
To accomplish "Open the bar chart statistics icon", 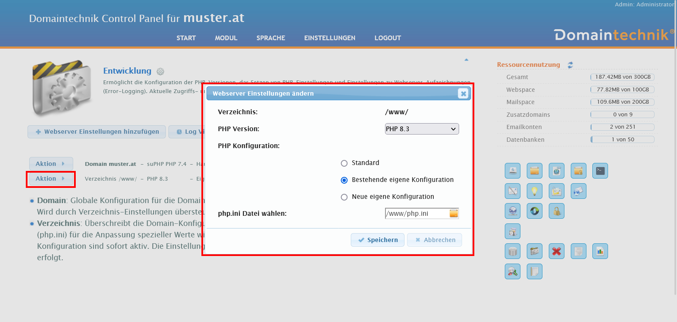I will pos(600,251).
